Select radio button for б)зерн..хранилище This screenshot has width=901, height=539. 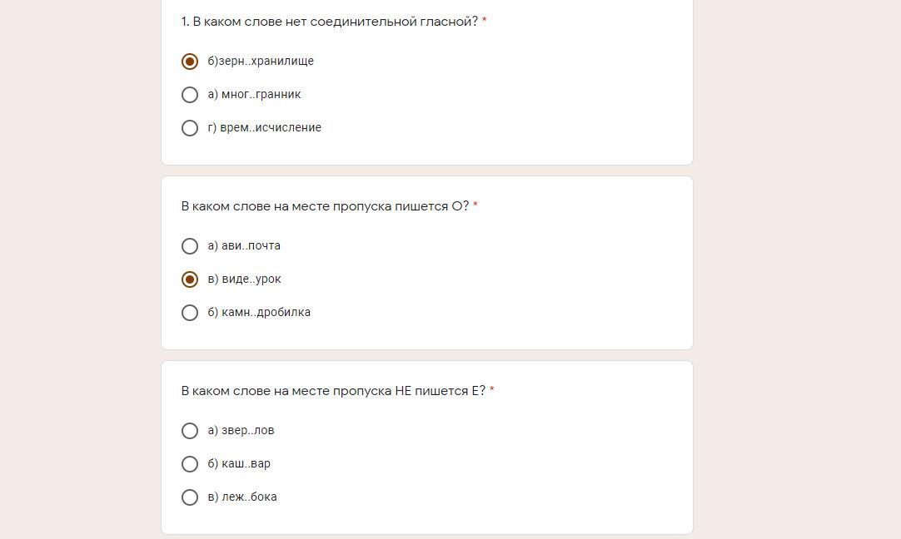coord(190,62)
